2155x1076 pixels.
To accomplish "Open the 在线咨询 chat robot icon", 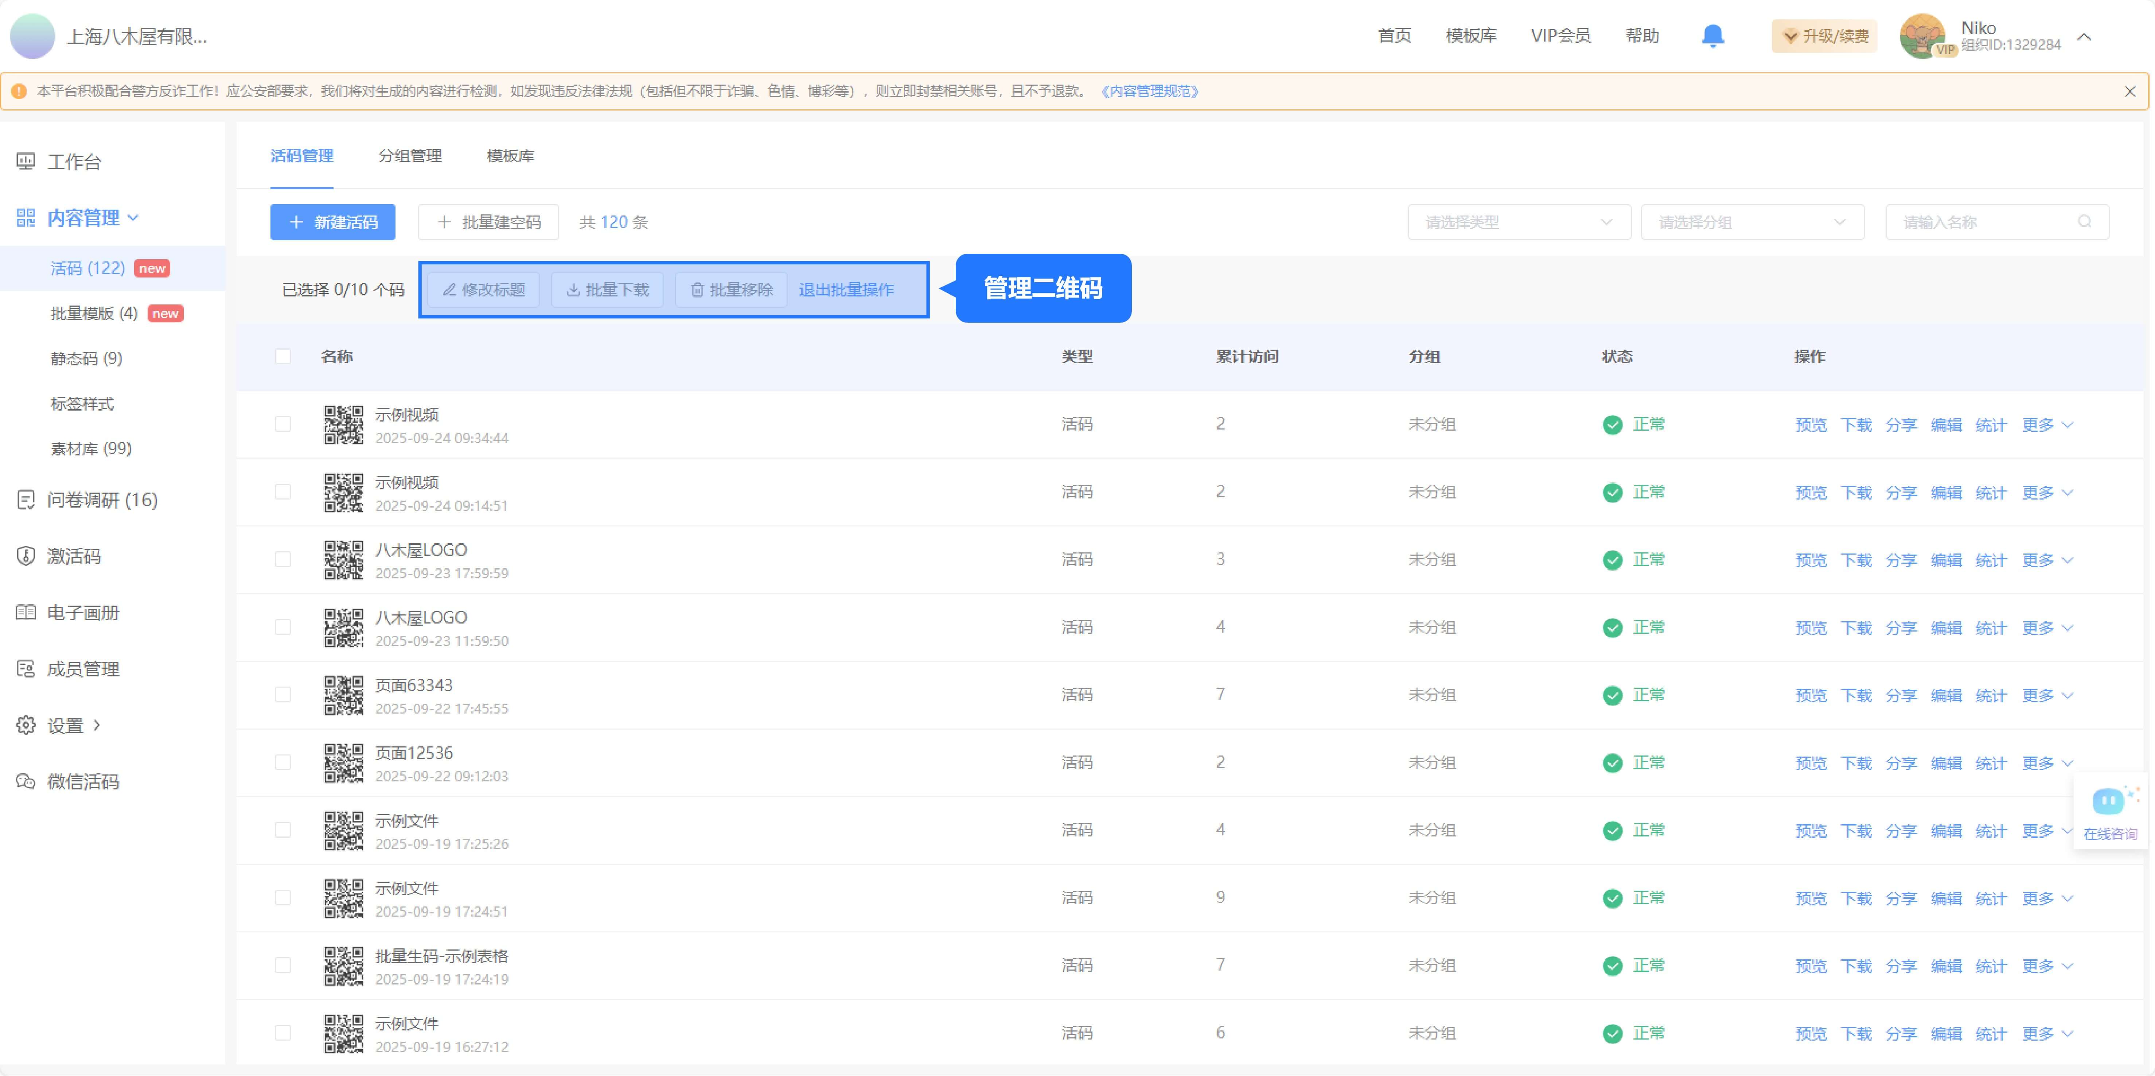I will pyautogui.click(x=2107, y=801).
